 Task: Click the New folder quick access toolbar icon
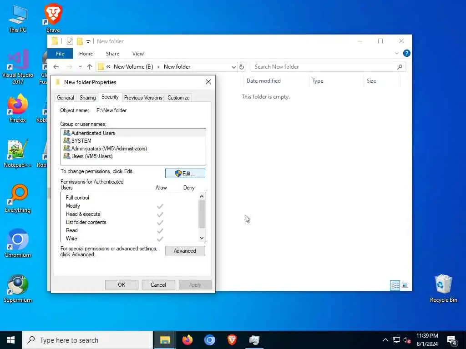click(80, 41)
